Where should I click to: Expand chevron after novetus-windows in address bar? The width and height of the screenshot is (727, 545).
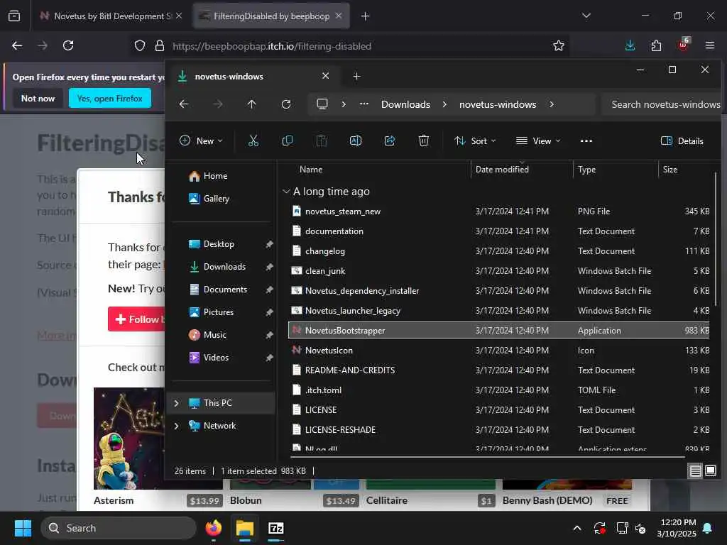pos(551,104)
